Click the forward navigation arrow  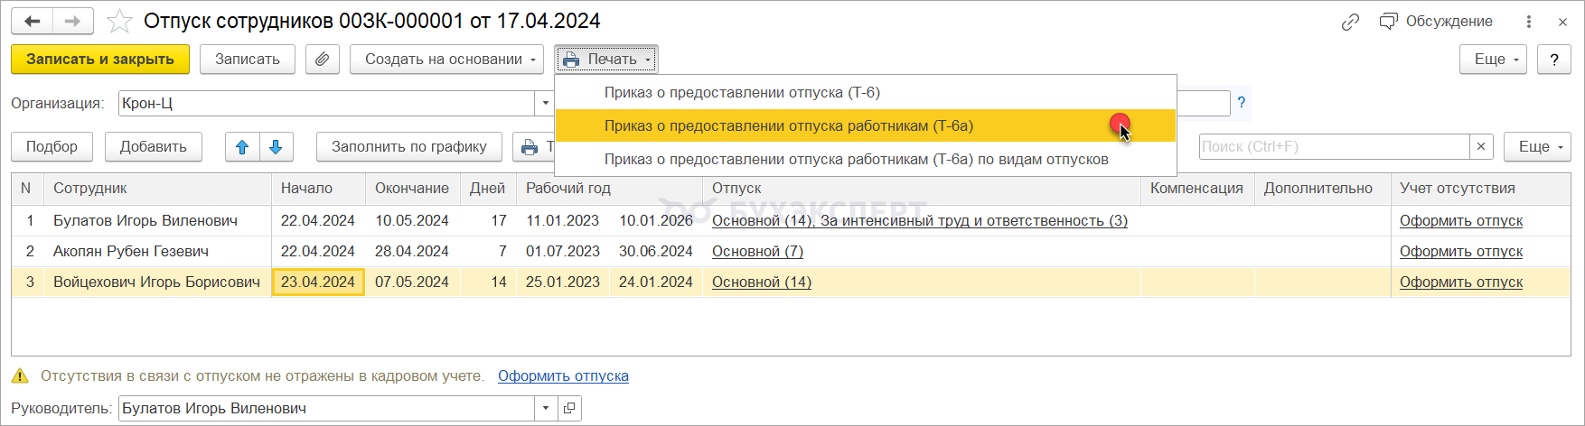73,22
